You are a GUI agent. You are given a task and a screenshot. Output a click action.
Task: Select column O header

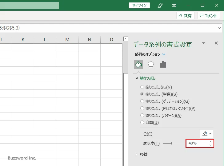coord(111,40)
